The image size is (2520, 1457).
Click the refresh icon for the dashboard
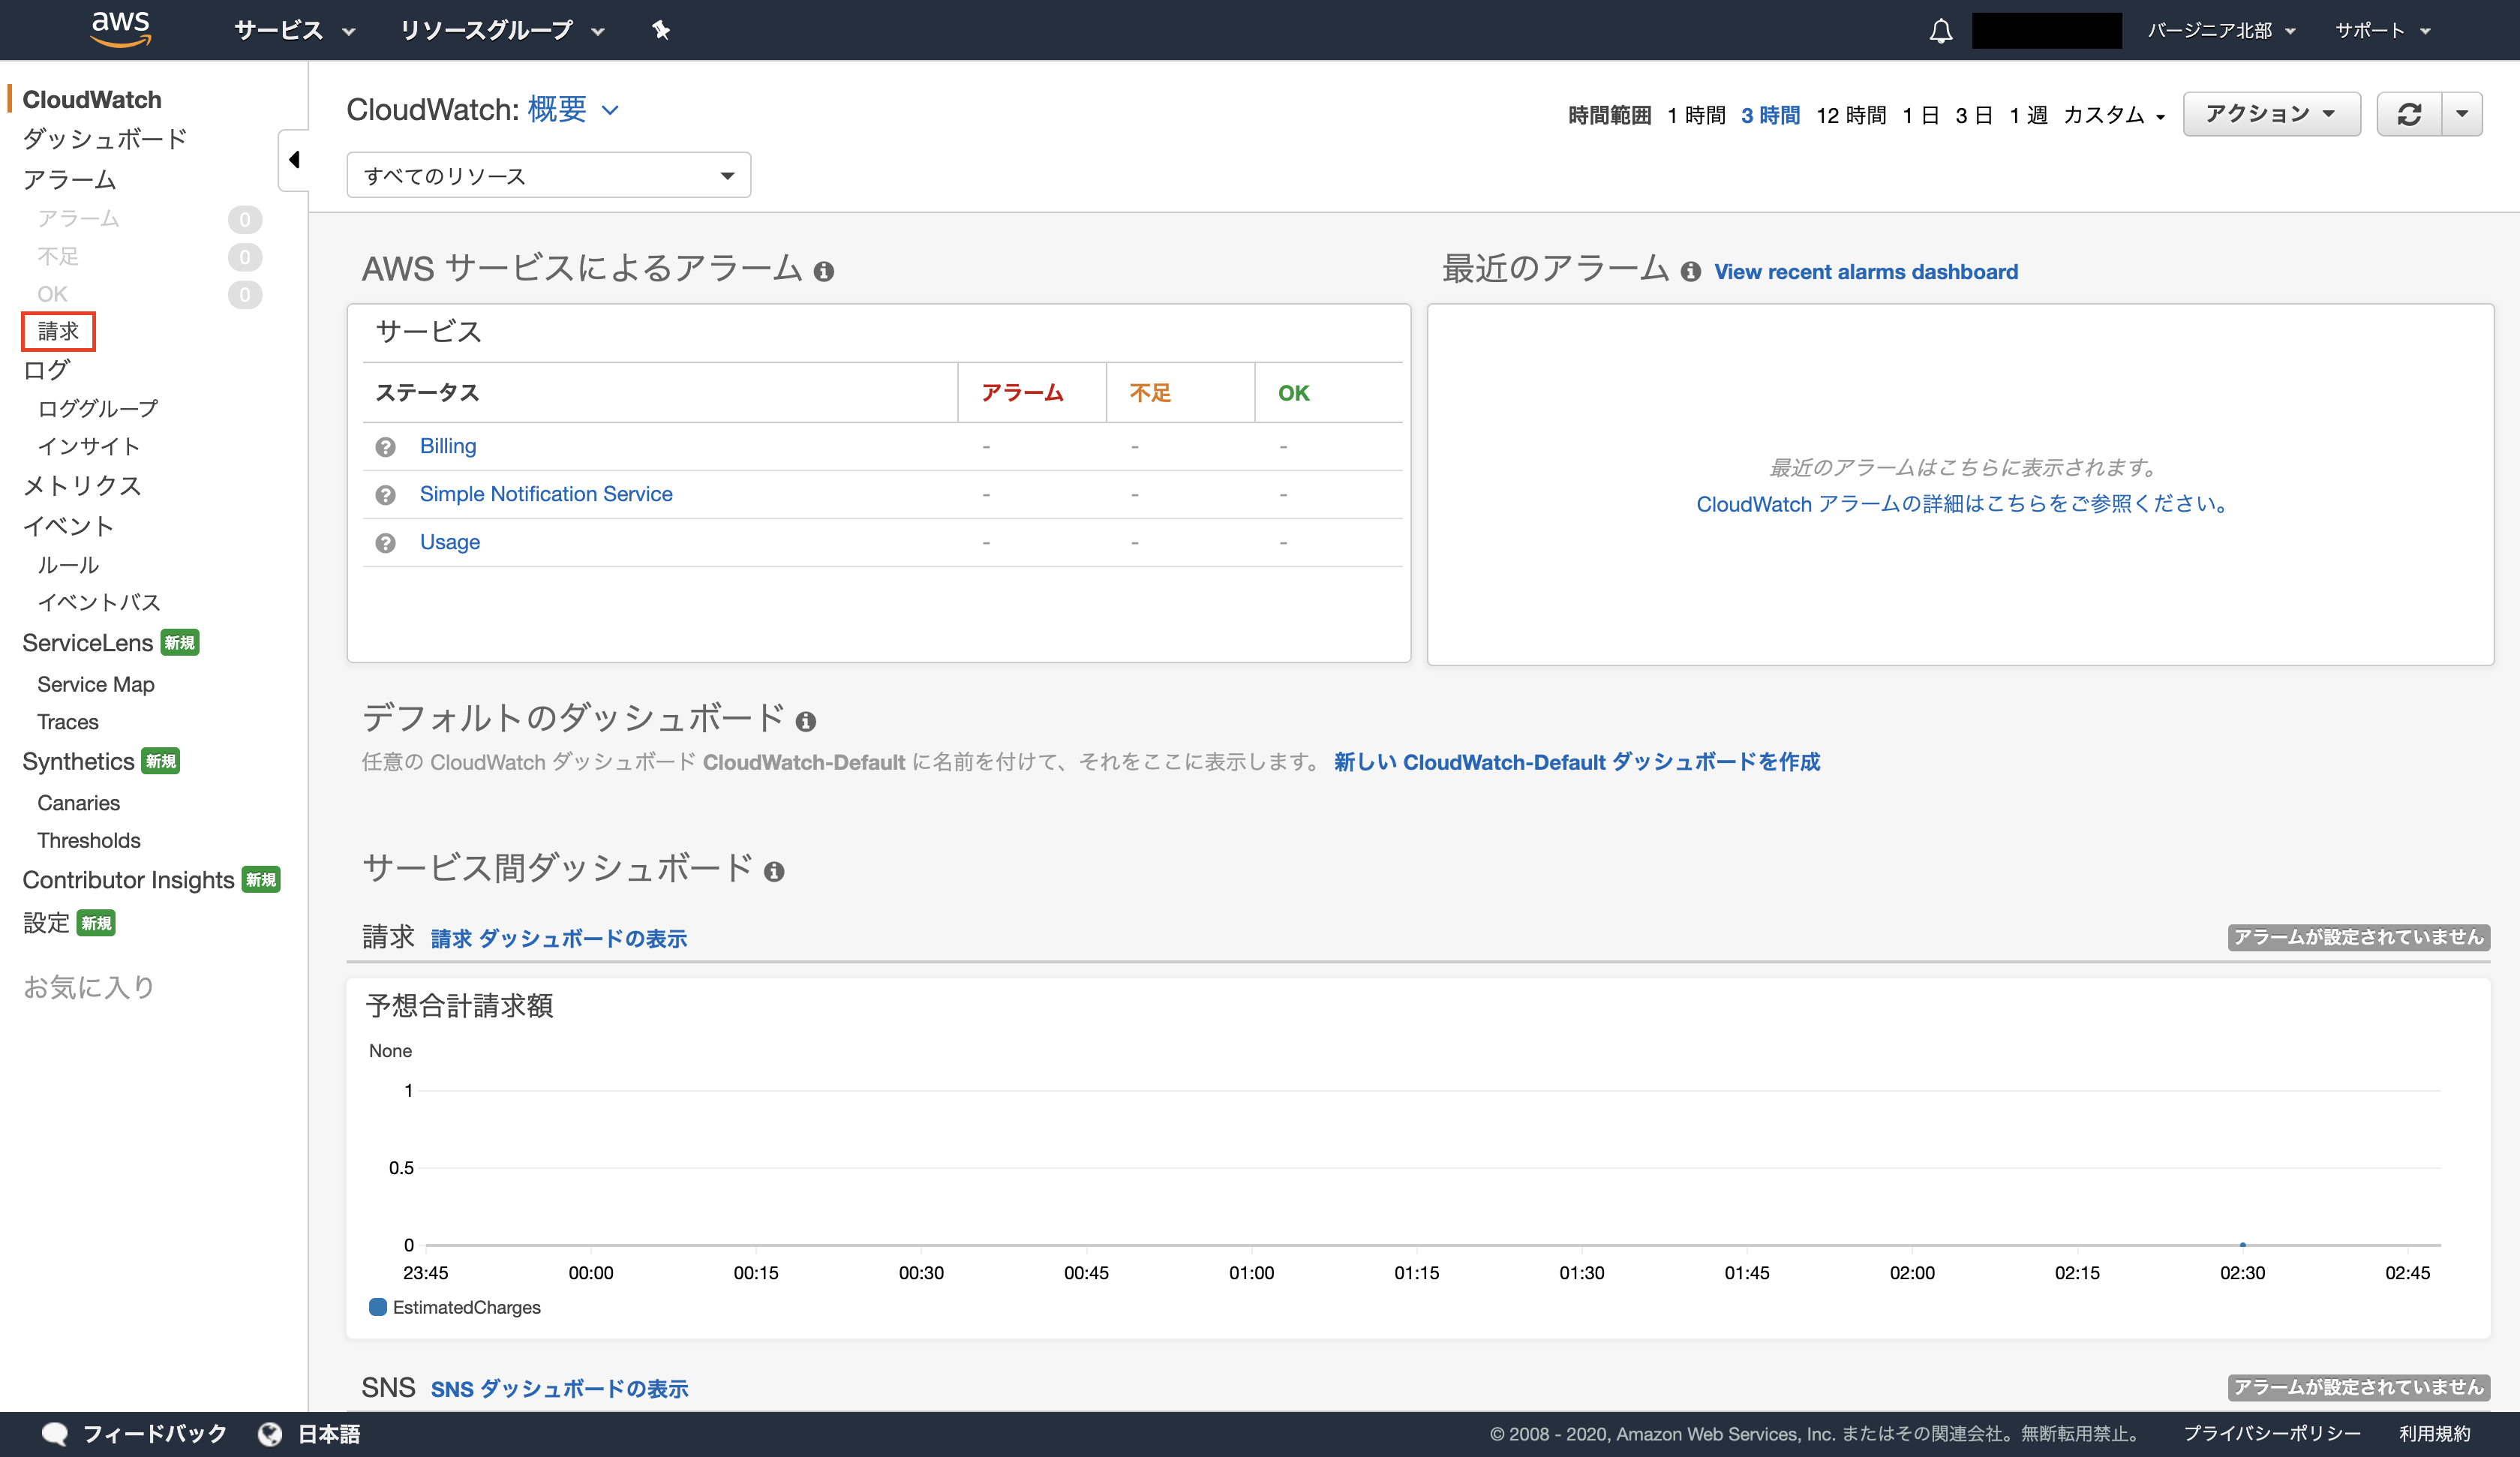(2410, 114)
